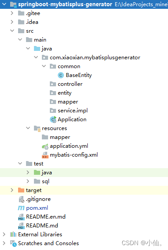The image size is (168, 250).
Task: Collapse the test folder chevron
Action: pos(20,163)
